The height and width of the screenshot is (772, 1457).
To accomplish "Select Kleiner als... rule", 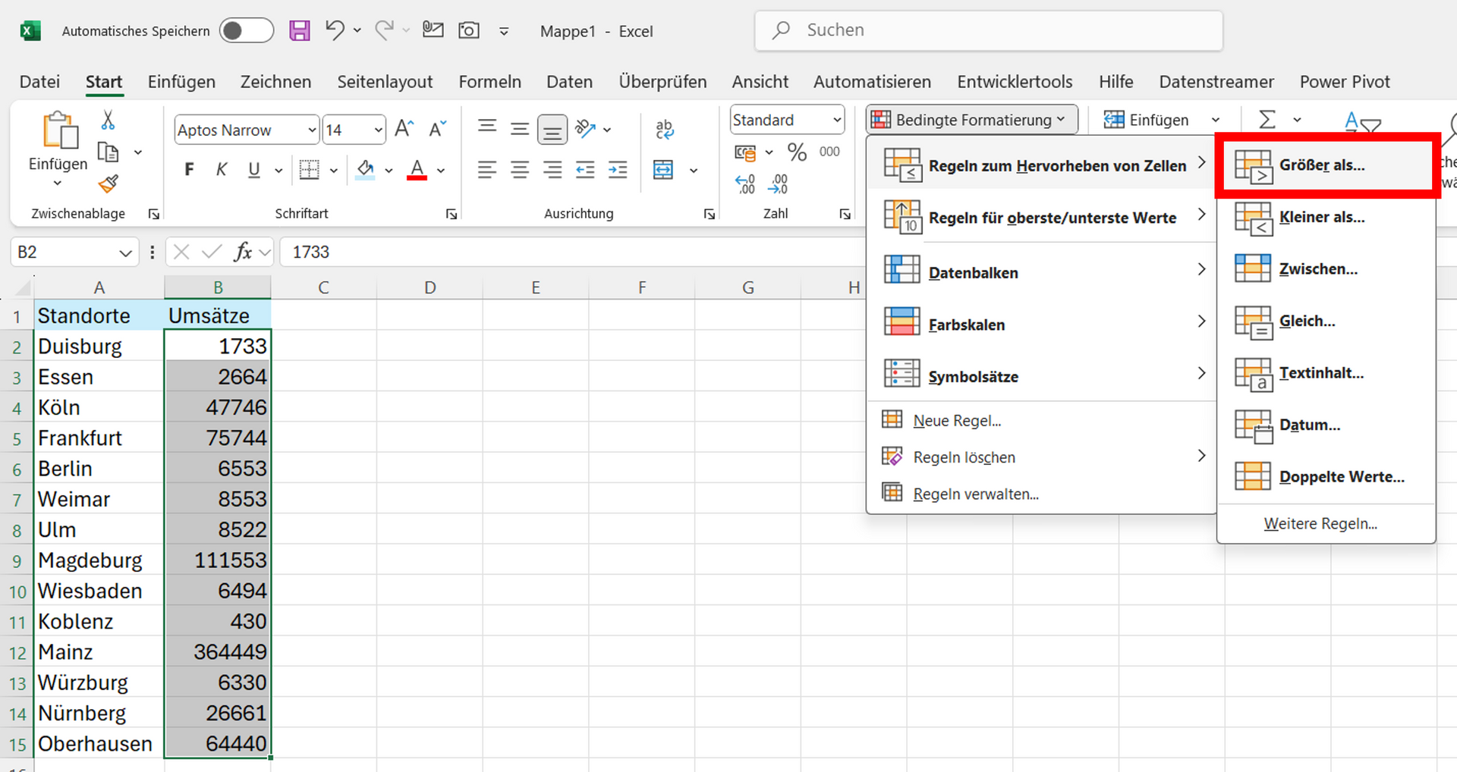I will coord(1327,218).
